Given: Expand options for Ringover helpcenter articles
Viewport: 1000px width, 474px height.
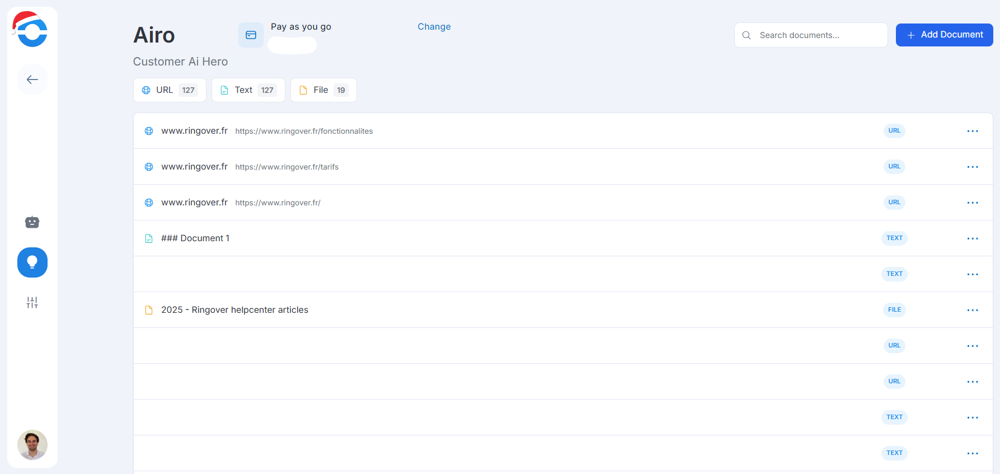Looking at the screenshot, I should 973,310.
